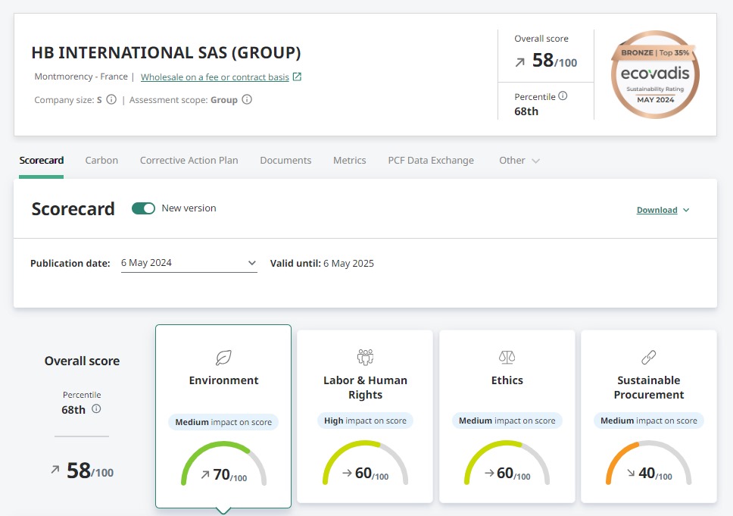Click the info icon beside Assessment scope
Viewport: 733px width, 516px height.
point(246,99)
